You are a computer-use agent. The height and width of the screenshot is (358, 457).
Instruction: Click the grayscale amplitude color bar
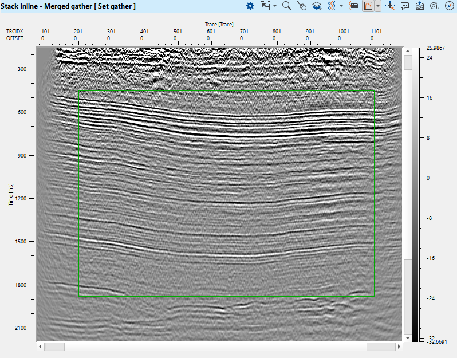click(415, 195)
